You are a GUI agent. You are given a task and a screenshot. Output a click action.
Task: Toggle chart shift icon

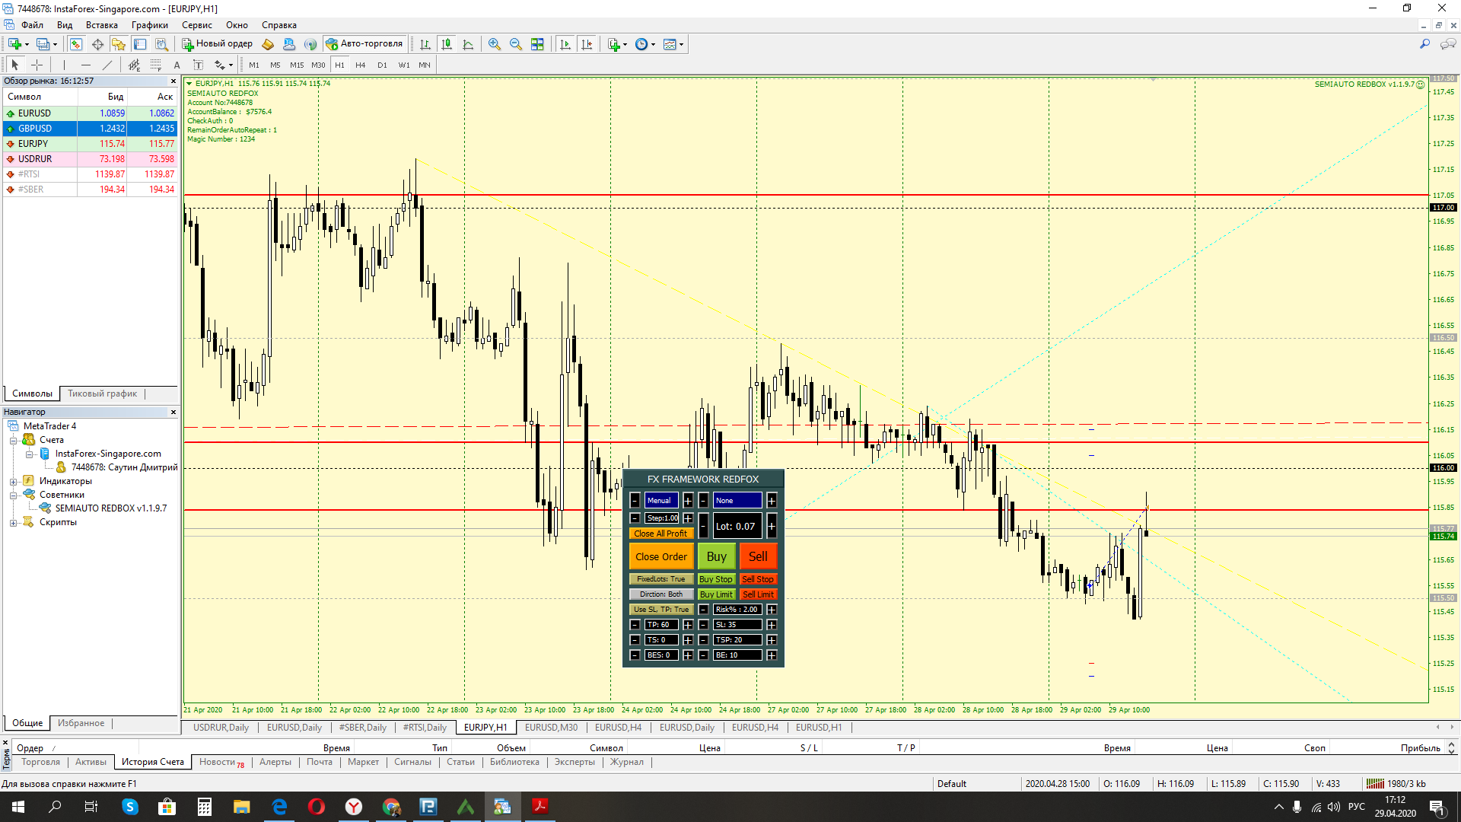[587, 44]
